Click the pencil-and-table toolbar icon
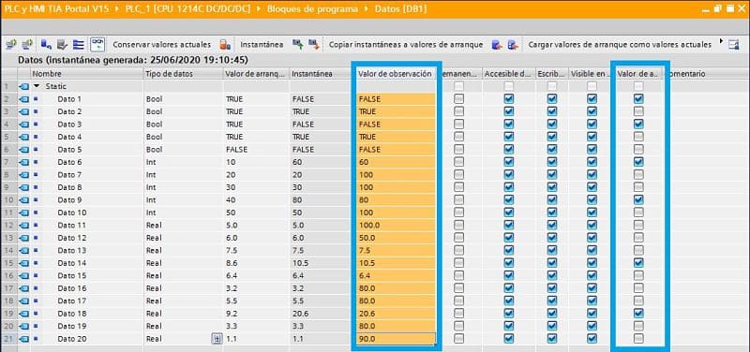Image resolution: width=750 pixels, height=352 pixels. click(62, 44)
